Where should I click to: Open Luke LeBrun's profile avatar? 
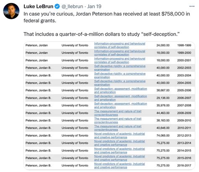11,11
